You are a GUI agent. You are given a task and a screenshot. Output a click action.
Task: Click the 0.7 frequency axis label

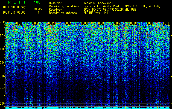(x=2, y=90)
